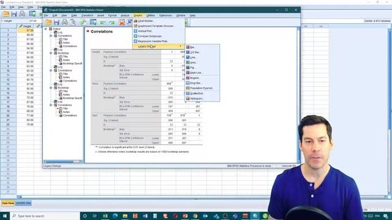Image resolution: width=392 pixels, height=220 pixels.
Task: Open Extensions menu in Viewer window
Action: tap(165, 15)
